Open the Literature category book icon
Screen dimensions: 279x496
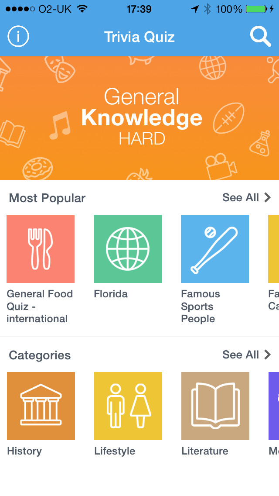click(x=215, y=406)
